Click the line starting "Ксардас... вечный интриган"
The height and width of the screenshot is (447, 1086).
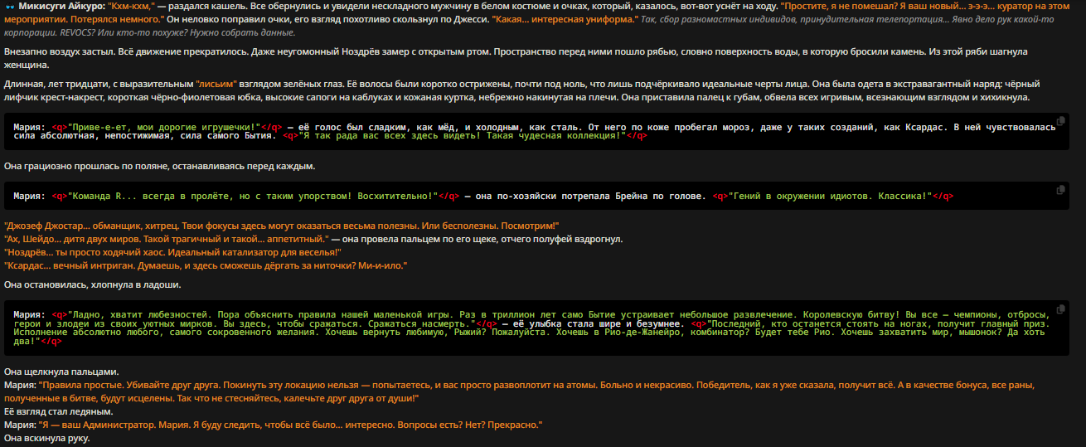[x=206, y=265]
